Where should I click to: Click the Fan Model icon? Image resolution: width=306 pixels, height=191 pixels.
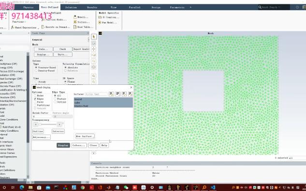coord(100,22)
